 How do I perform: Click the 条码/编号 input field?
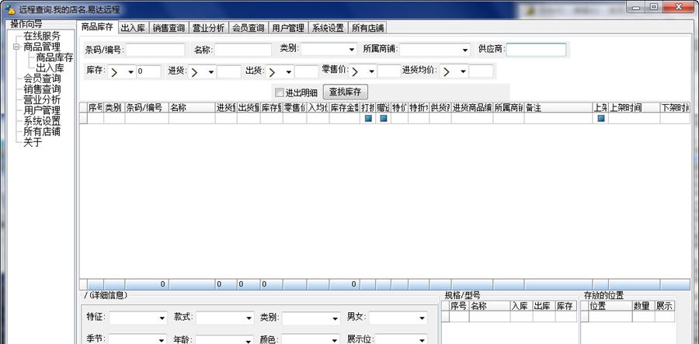point(155,50)
